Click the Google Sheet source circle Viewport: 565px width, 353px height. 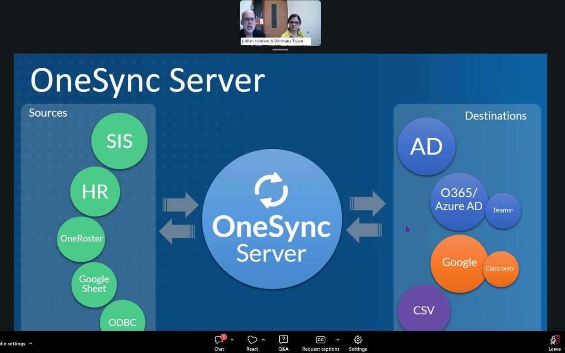(94, 284)
